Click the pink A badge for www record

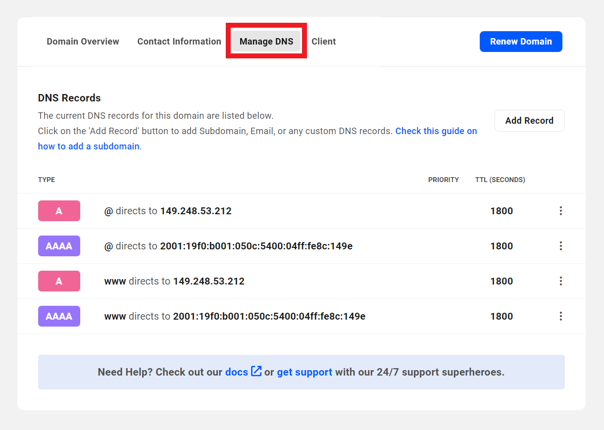point(59,281)
